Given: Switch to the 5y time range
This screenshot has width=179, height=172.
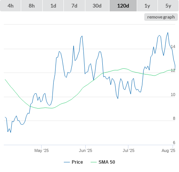Looking at the screenshot, I should [168, 6].
